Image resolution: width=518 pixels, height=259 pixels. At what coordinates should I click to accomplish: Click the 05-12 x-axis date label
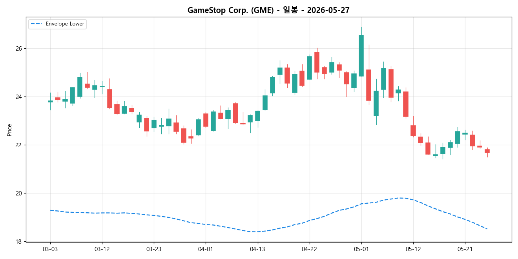(x=413, y=249)
